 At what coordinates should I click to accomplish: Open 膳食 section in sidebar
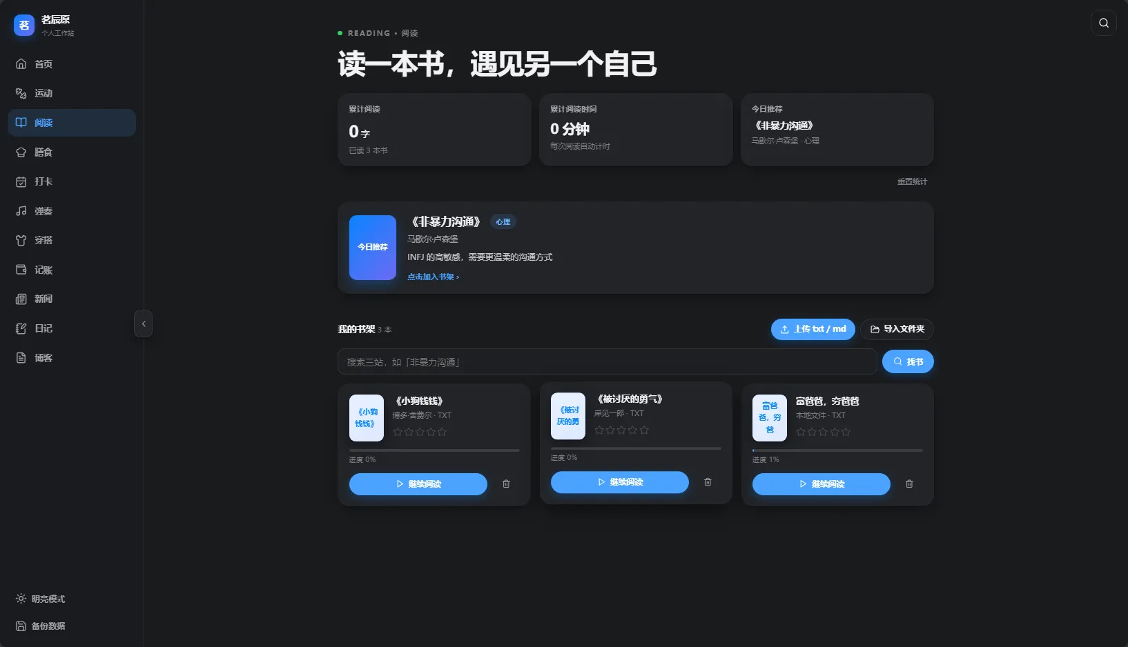click(72, 152)
